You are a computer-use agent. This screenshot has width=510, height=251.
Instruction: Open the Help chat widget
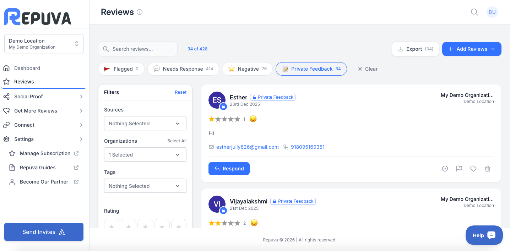click(484, 235)
